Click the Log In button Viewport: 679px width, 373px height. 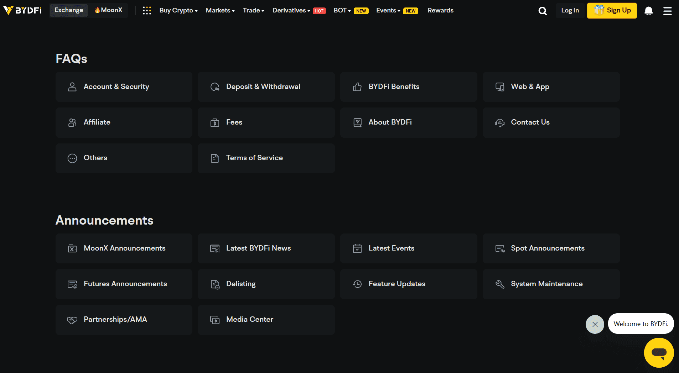click(570, 11)
